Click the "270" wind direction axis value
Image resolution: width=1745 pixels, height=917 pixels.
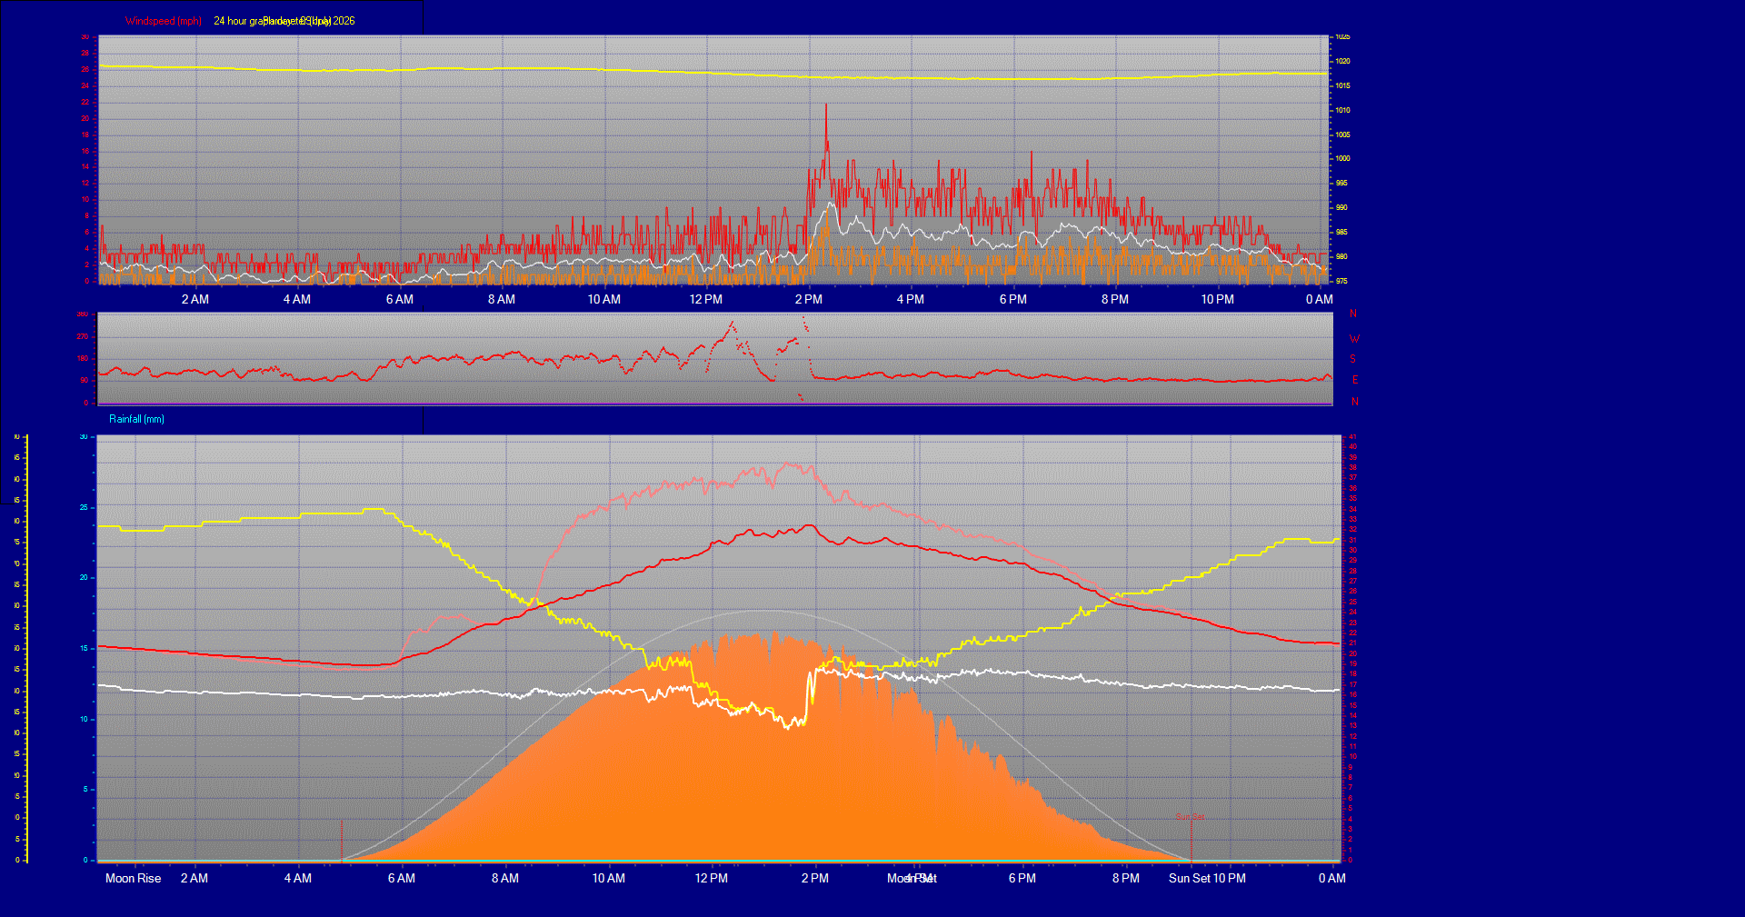(x=83, y=336)
